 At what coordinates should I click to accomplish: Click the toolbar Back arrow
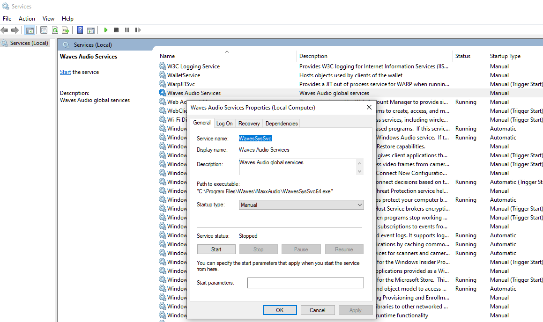(5, 30)
